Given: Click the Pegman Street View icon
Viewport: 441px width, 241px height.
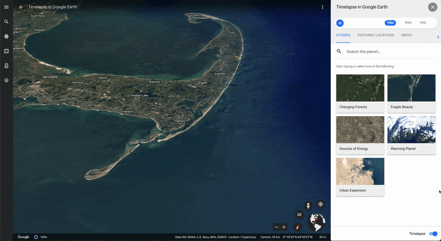Looking at the screenshot, I should tap(308, 205).
